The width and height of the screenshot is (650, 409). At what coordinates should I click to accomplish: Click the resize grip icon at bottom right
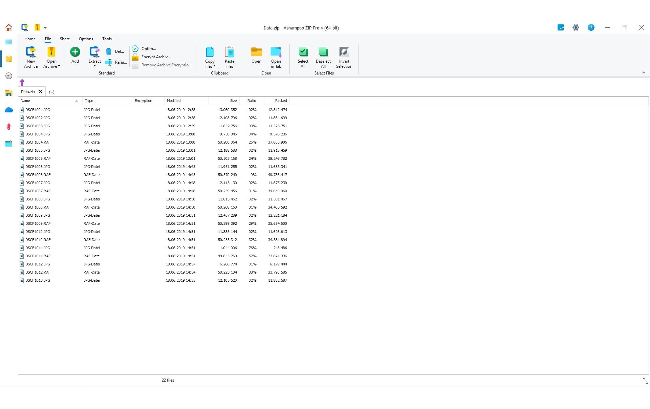645,381
